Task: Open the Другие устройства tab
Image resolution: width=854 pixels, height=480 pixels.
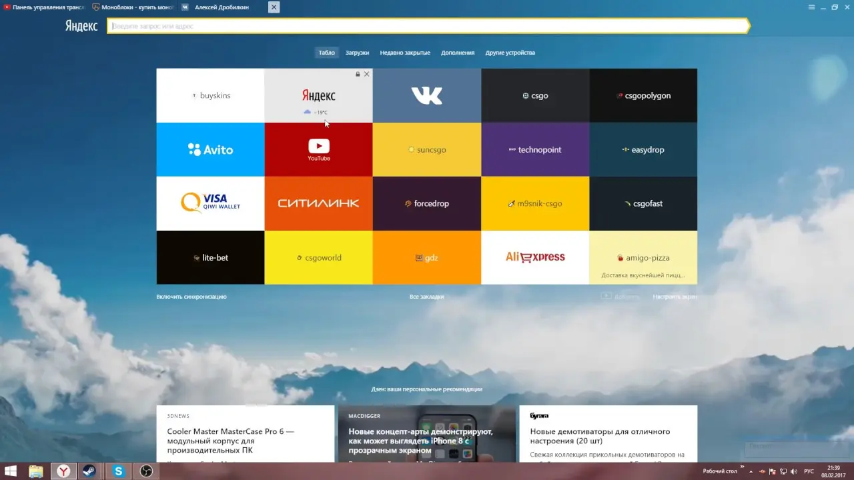Action: [x=510, y=53]
